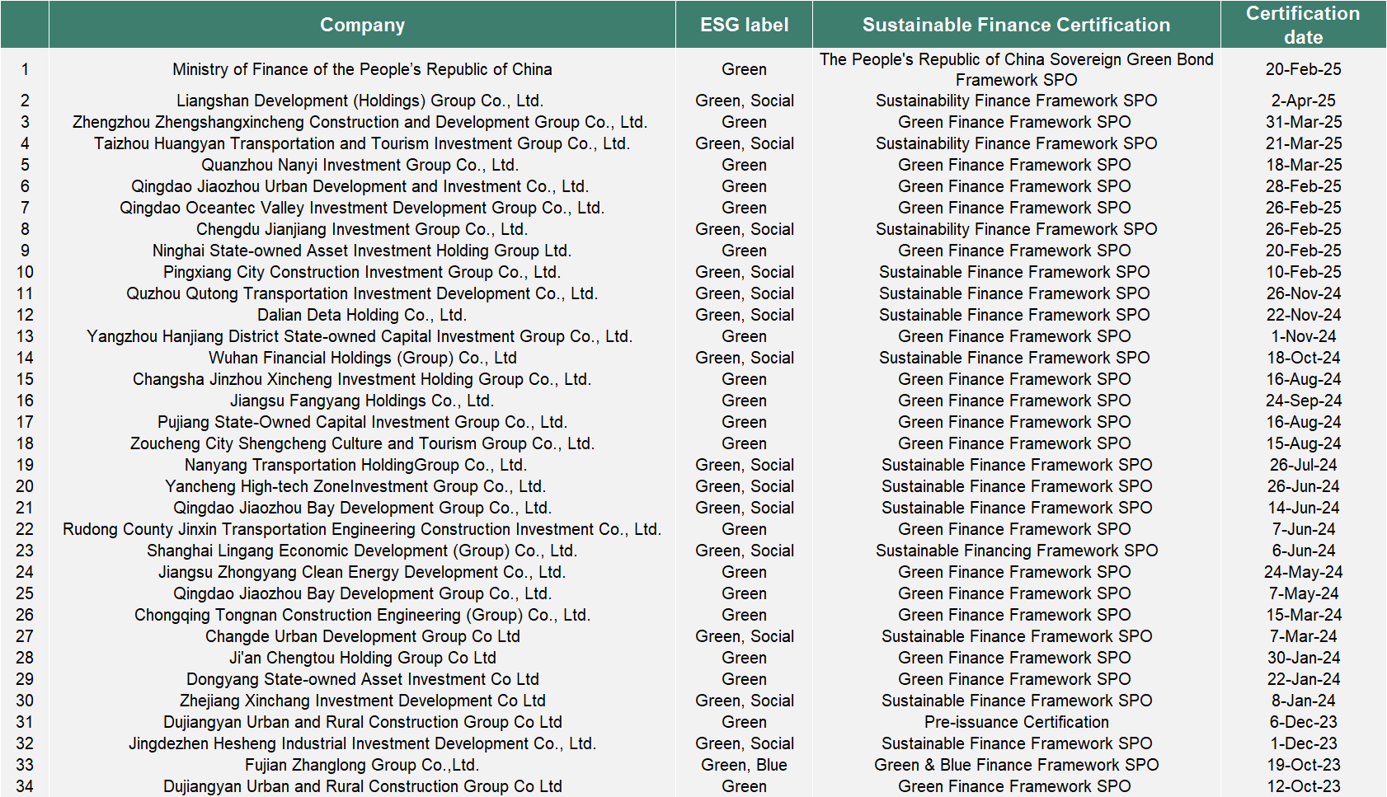
Task: Click Sustainable Financing Framework SPO cell
Action: 1016,551
